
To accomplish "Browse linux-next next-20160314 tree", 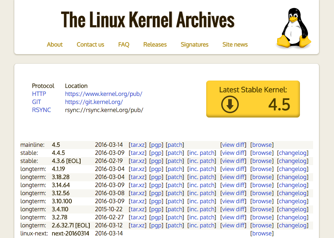I will tap(262, 234).
